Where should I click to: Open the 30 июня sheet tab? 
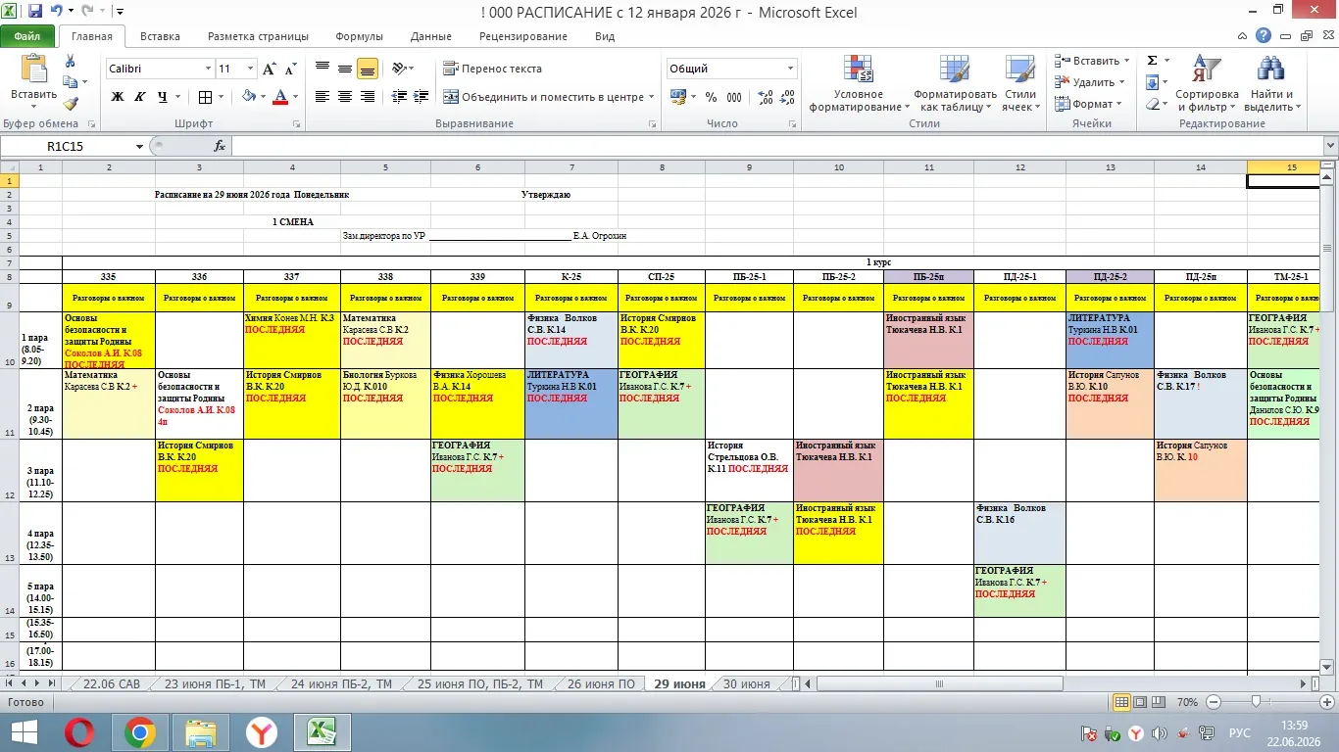[x=746, y=683]
